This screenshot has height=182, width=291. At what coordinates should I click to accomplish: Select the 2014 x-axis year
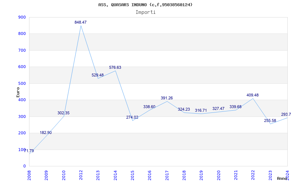point(115,175)
